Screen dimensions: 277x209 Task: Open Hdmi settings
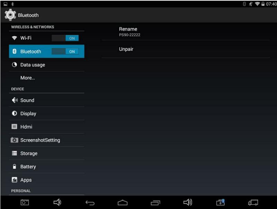pyautogui.click(x=47, y=127)
